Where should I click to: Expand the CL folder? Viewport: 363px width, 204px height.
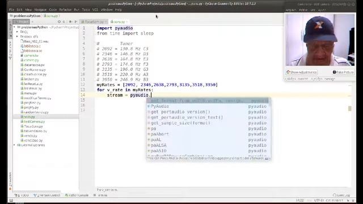pos(18,32)
